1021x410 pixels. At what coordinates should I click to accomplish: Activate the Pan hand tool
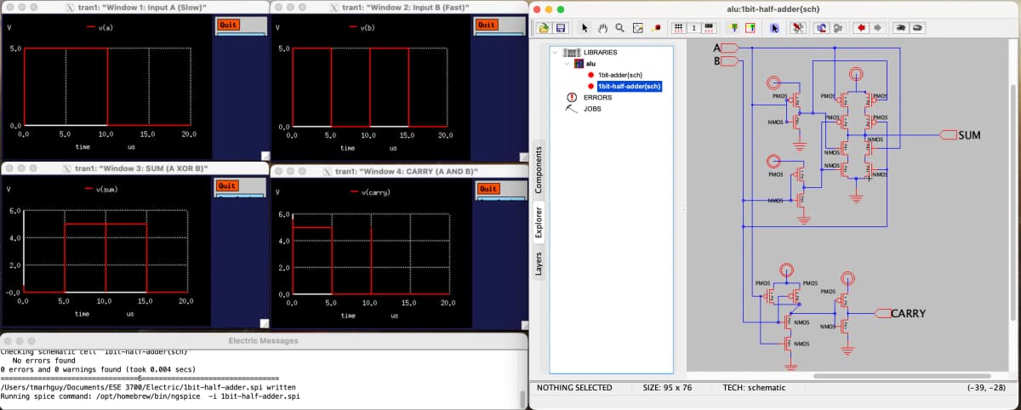click(x=602, y=28)
